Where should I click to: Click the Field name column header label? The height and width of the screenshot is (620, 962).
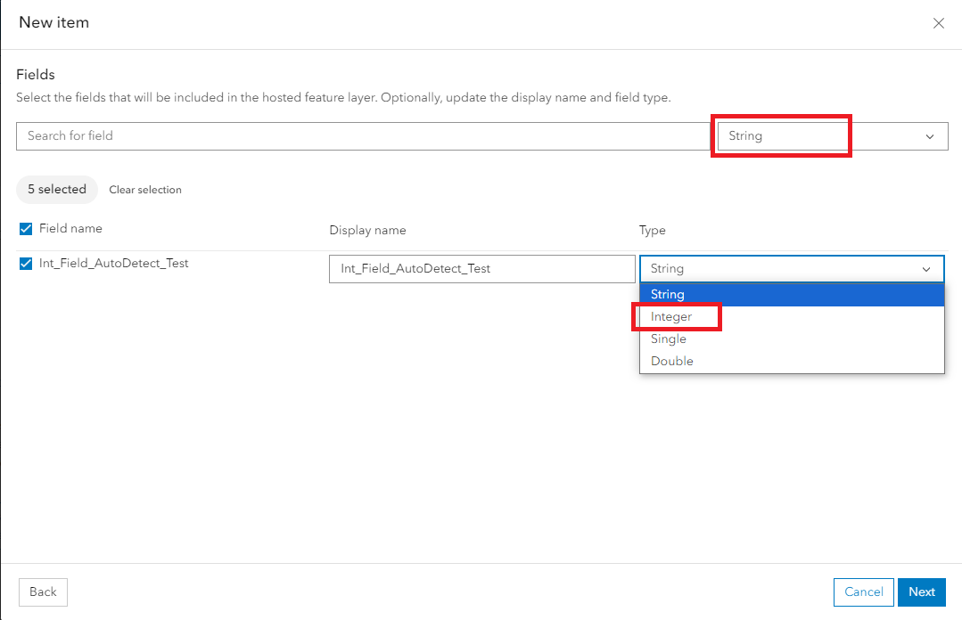70,229
